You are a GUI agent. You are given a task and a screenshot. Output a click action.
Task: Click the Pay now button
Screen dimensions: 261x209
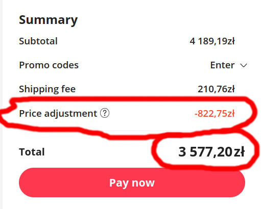pyautogui.click(x=132, y=182)
